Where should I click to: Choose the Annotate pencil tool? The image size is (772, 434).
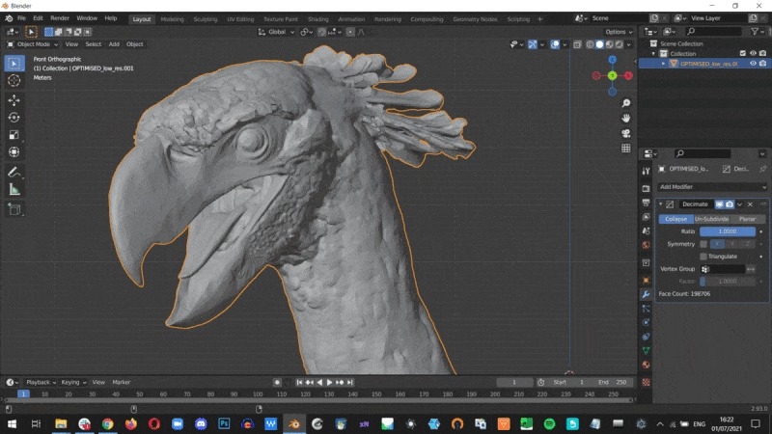click(14, 172)
